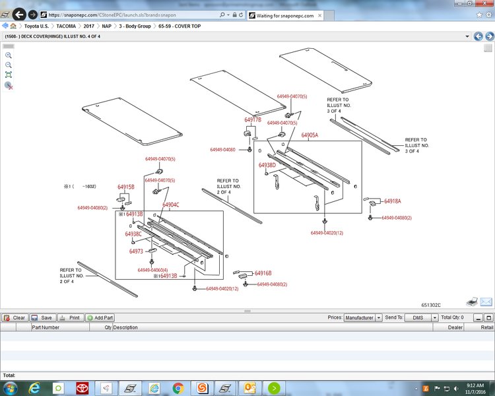Select part callout 64938D
Screen dimensions: 495x396
[x=267, y=165]
